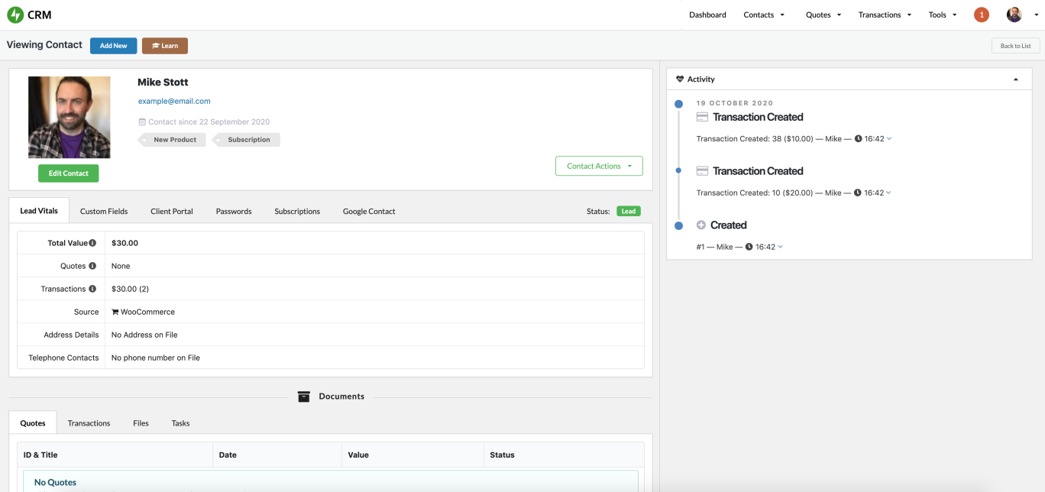Open the notification badge showing 1
The width and height of the screenshot is (1045, 492).
[x=982, y=15]
